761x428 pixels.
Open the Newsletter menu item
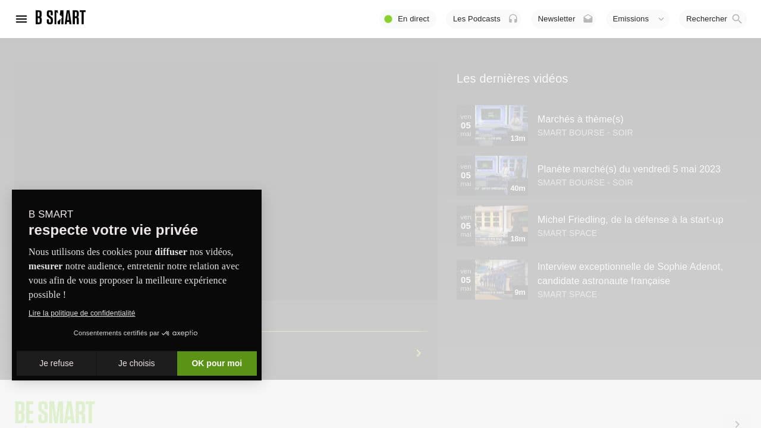556,18
